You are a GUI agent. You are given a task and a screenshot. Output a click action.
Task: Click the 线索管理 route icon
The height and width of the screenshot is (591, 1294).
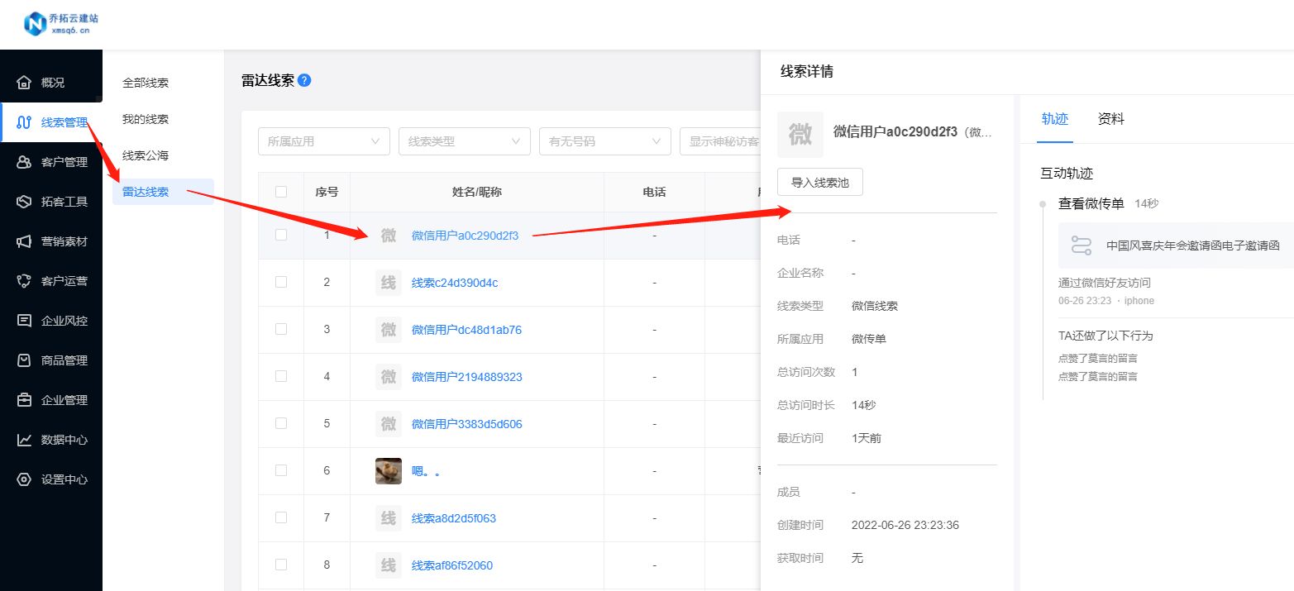tap(25, 122)
